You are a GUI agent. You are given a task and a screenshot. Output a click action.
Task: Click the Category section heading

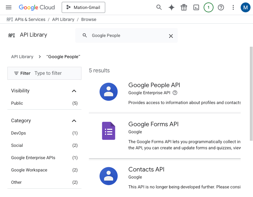click(21, 121)
